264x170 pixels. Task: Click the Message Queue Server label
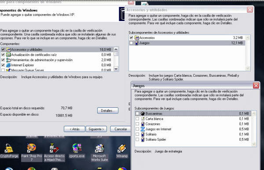coord(27,70)
